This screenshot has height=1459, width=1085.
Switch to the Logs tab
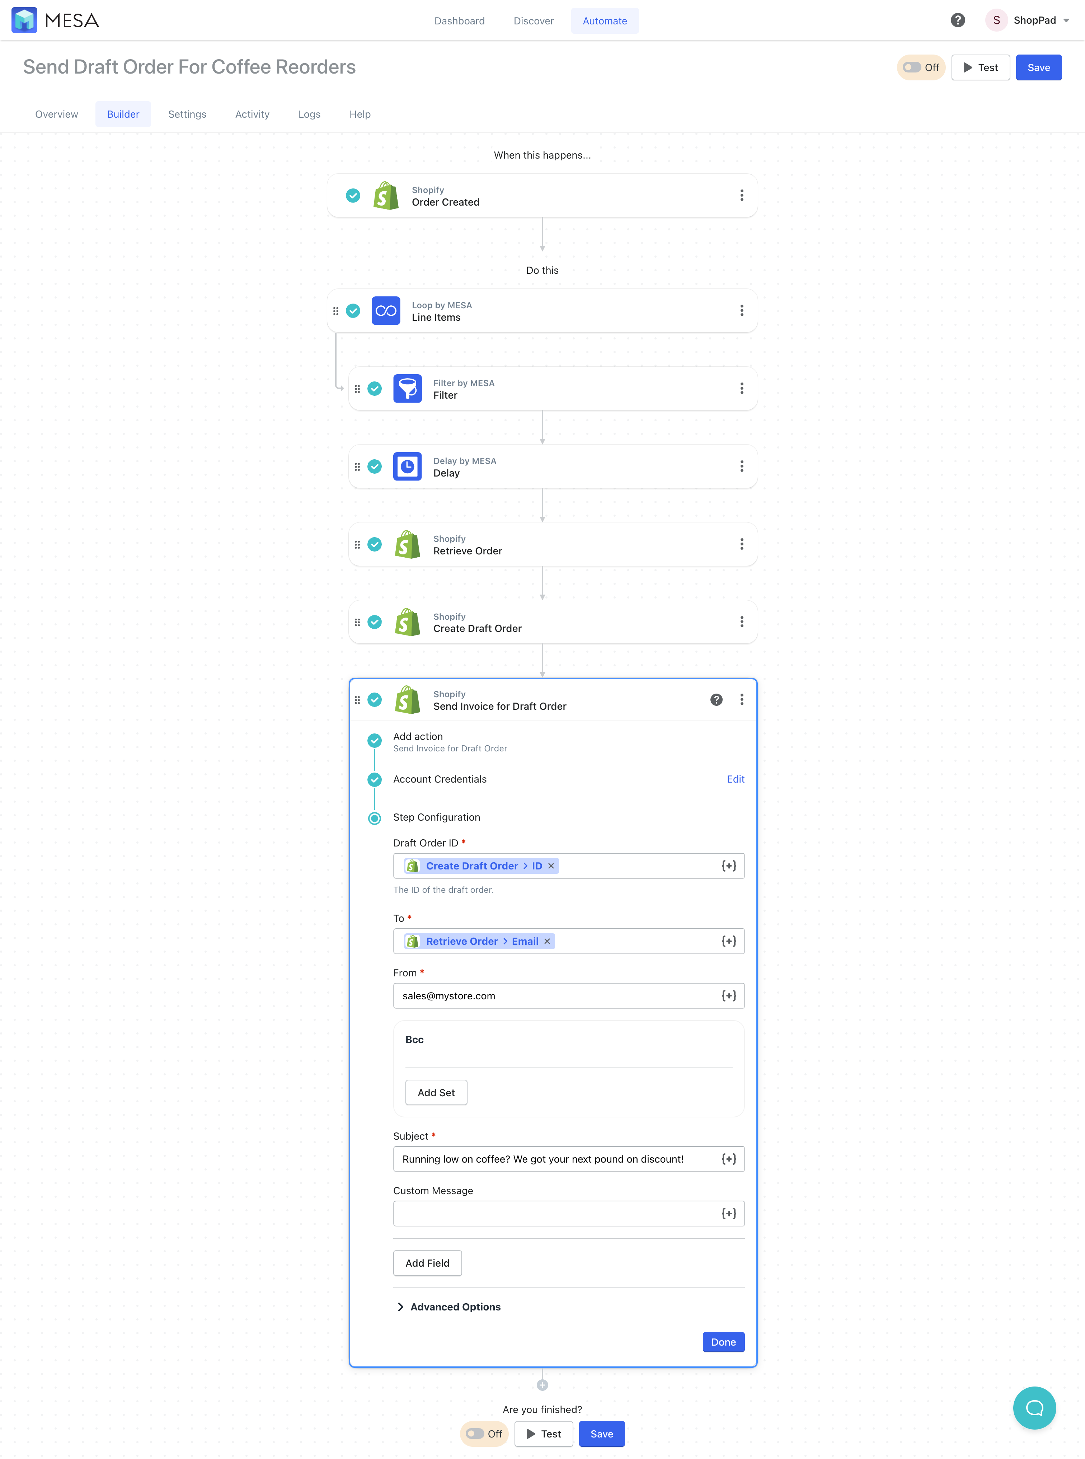click(x=309, y=114)
